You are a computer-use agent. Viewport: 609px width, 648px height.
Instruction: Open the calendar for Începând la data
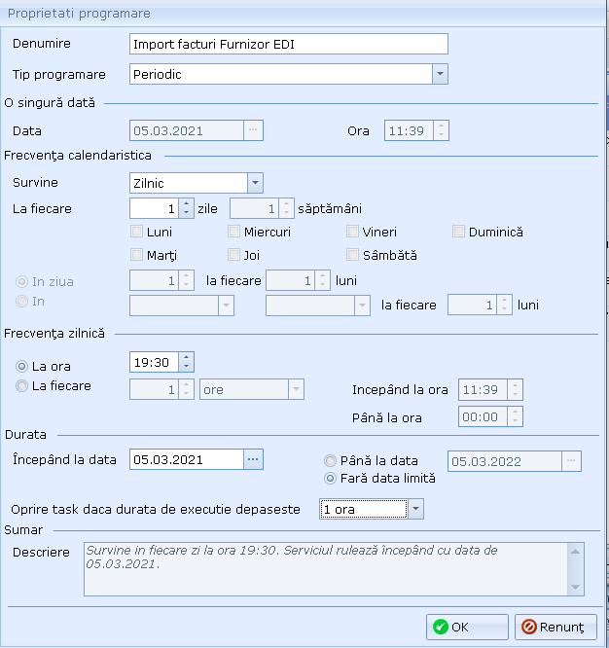pos(253,459)
